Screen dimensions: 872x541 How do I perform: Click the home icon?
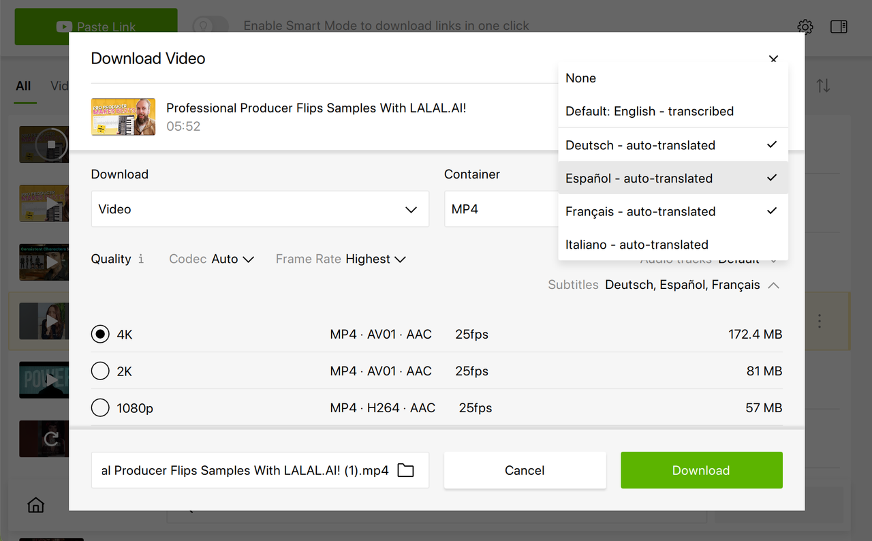click(x=35, y=505)
